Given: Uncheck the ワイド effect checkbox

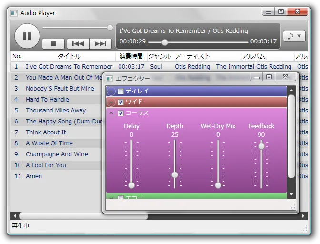Looking at the screenshot, I should click(121, 102).
